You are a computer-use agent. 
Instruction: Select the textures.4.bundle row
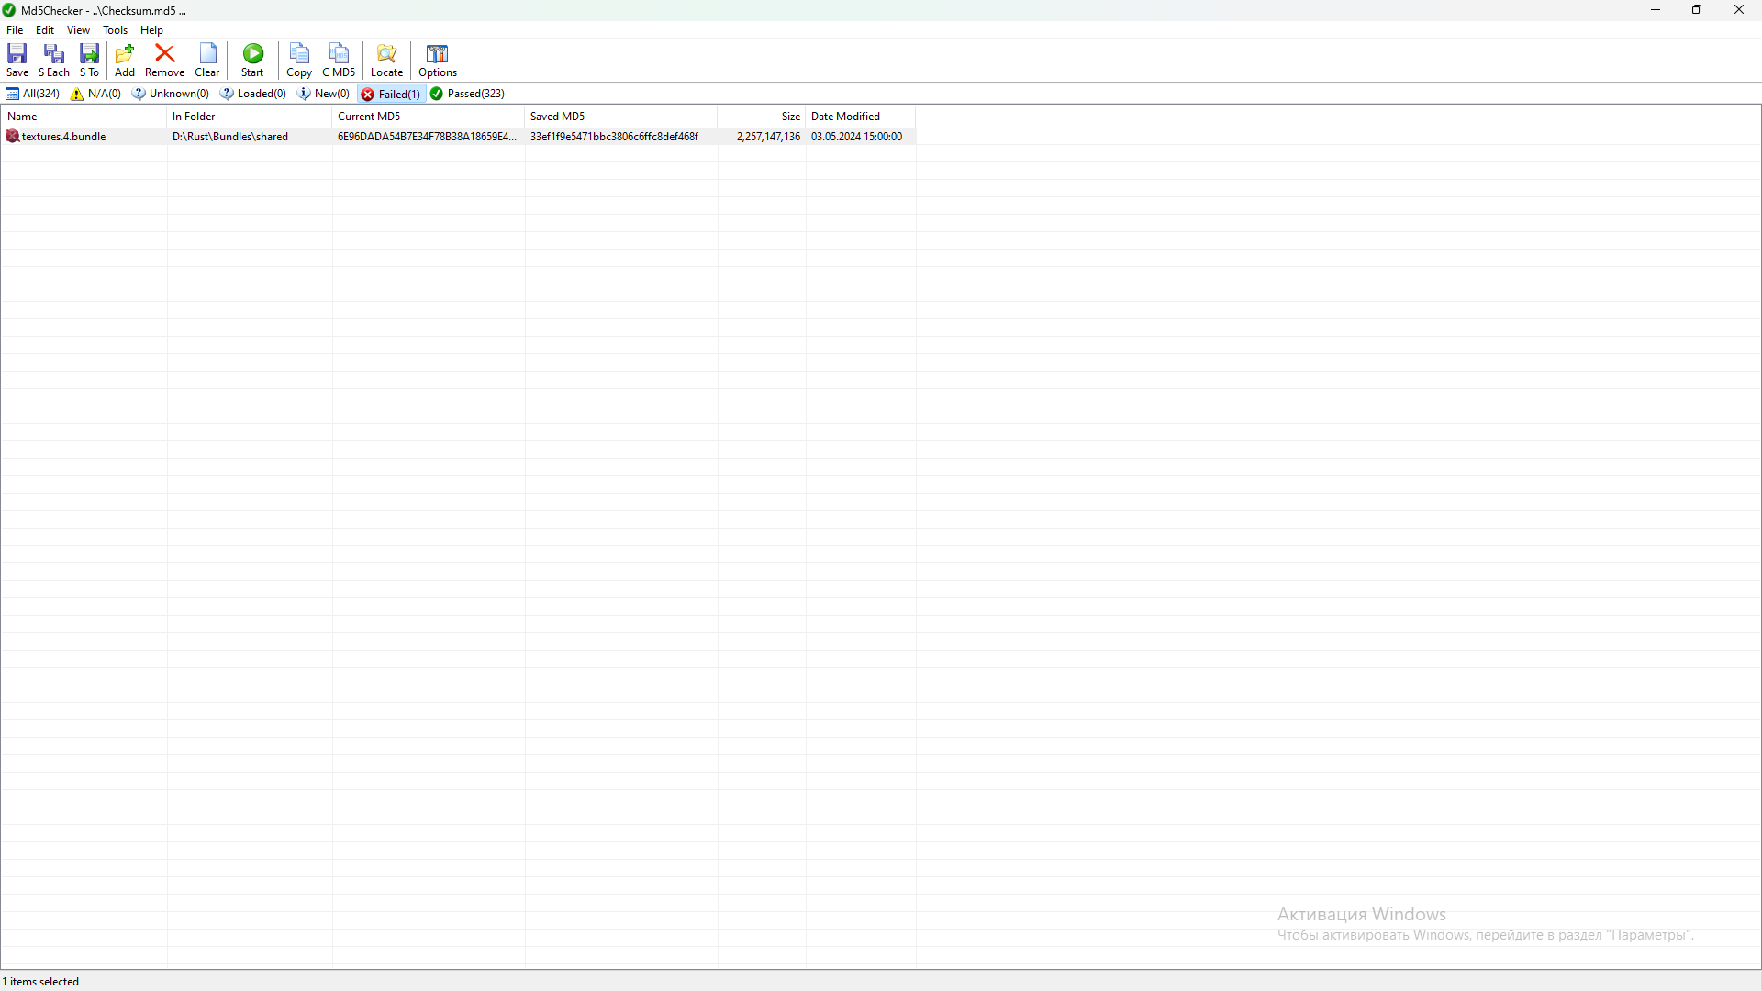[64, 137]
